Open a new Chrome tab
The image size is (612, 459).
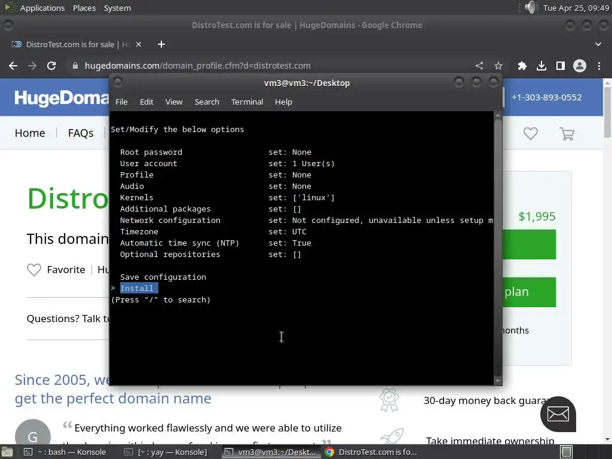(x=161, y=44)
